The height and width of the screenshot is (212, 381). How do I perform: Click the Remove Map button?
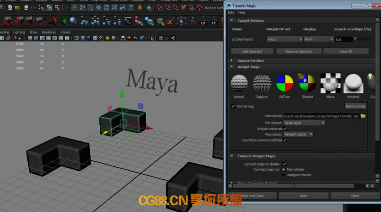(x=355, y=106)
